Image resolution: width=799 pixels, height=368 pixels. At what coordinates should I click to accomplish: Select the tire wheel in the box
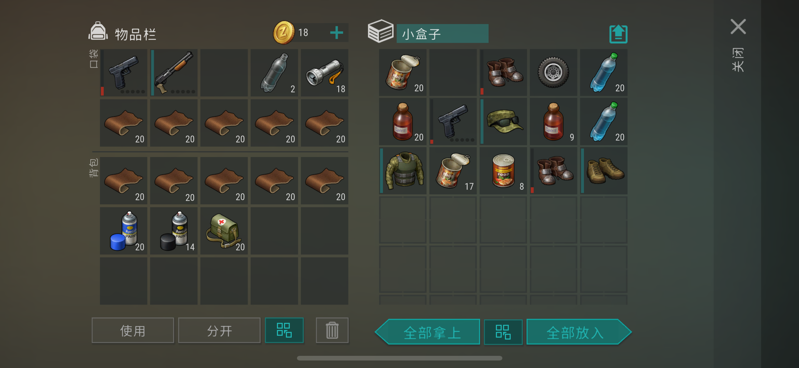click(x=553, y=72)
